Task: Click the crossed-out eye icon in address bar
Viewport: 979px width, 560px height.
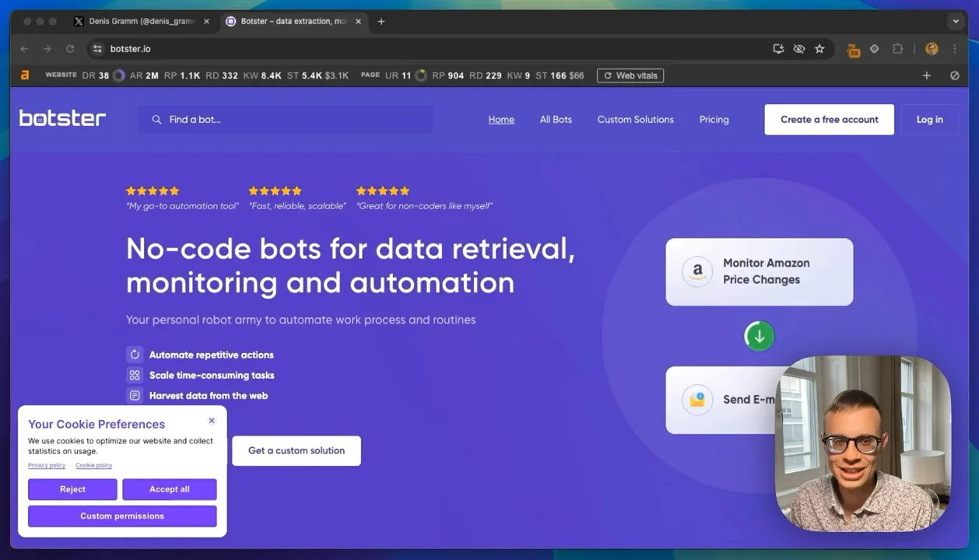Action: click(x=798, y=49)
